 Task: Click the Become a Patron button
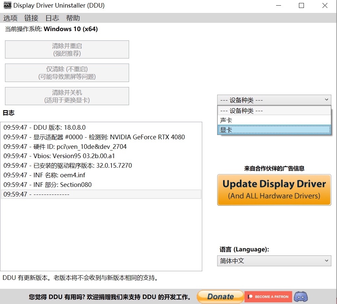[268, 296]
